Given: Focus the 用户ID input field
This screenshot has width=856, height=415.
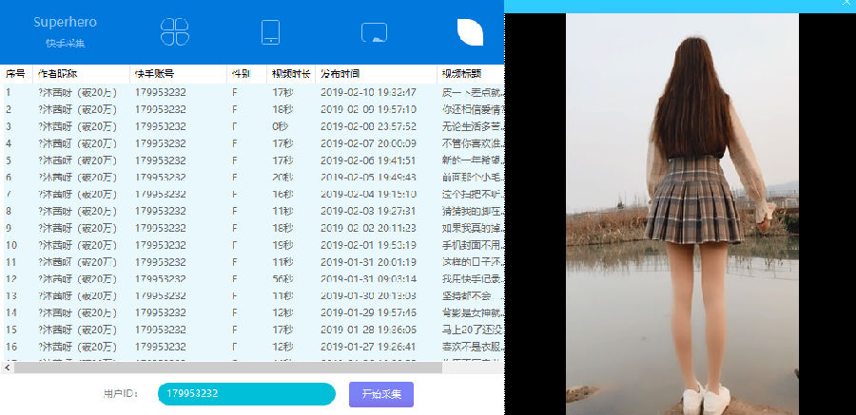Looking at the screenshot, I should pos(246,394).
